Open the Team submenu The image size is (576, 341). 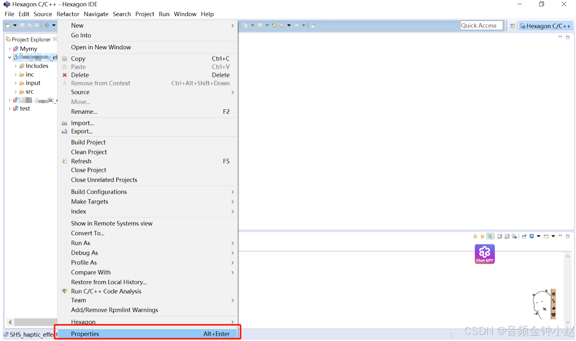click(x=148, y=300)
